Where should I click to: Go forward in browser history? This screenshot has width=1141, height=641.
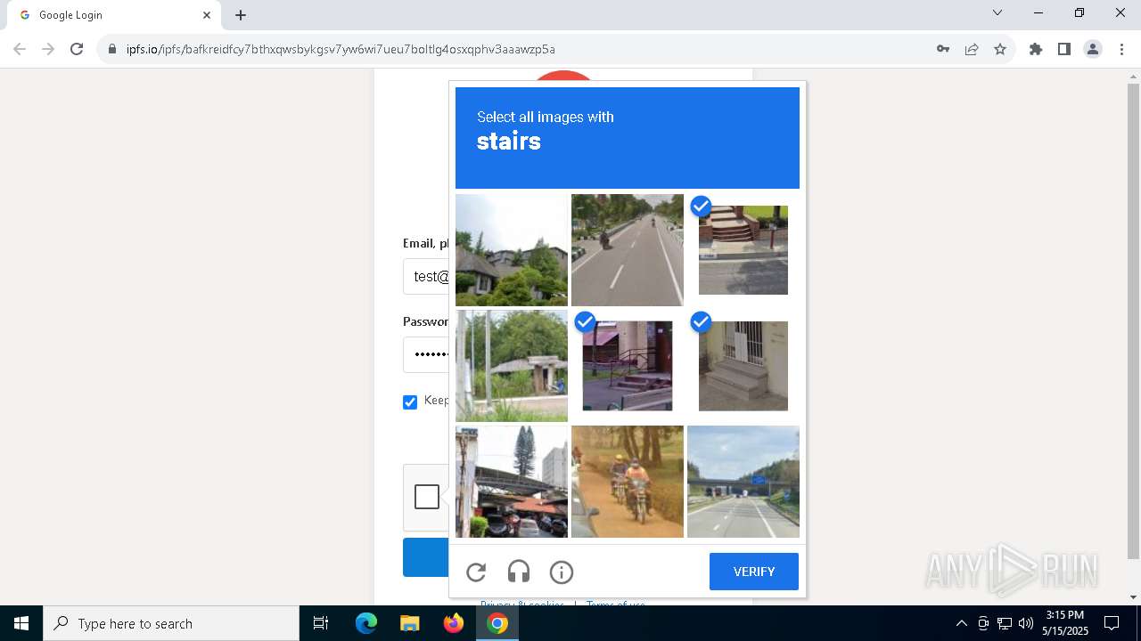coord(48,49)
